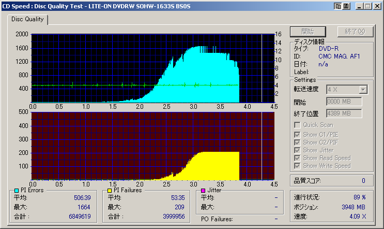Click the 開始 0000 MB input field

point(344,102)
